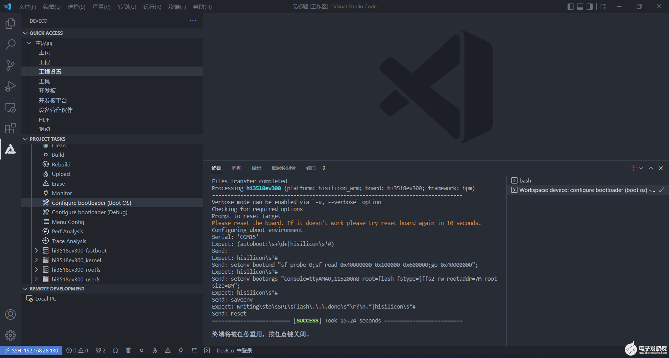This screenshot has width=669, height=358.
Task: Switch to the 问题 panel tab
Action: tap(237, 168)
